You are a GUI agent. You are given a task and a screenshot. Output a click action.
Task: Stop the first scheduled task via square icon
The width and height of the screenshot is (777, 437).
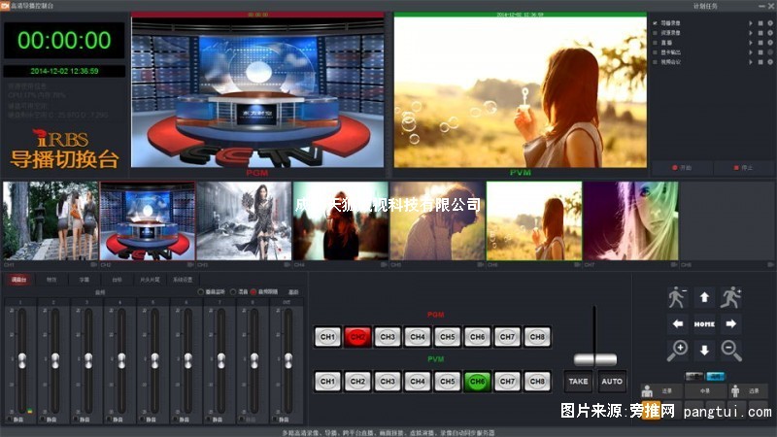[760, 23]
